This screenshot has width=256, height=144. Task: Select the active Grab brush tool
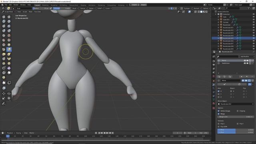9,49
